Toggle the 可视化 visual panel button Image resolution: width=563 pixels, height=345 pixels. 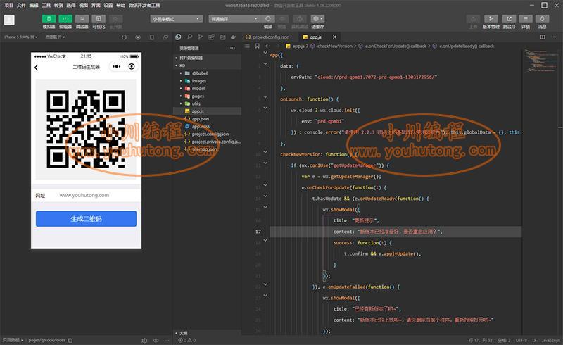[99, 19]
